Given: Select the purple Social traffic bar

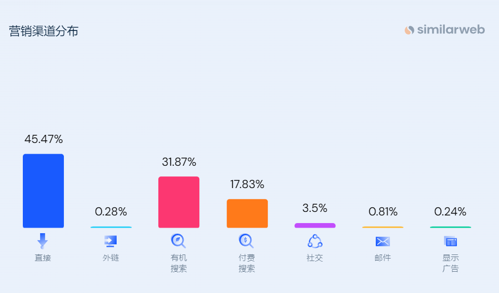Looking at the screenshot, I should pos(315,225).
